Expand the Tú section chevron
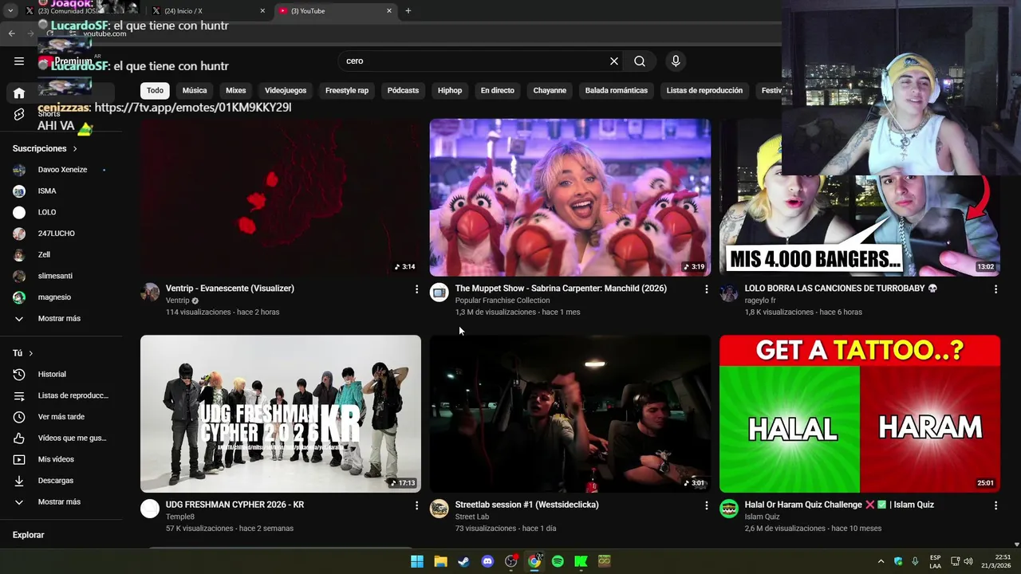This screenshot has height=574, width=1021. tap(31, 353)
